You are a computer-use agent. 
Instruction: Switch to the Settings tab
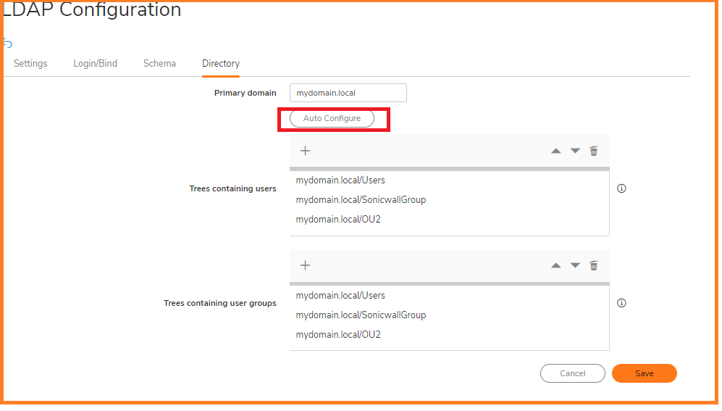coord(30,64)
